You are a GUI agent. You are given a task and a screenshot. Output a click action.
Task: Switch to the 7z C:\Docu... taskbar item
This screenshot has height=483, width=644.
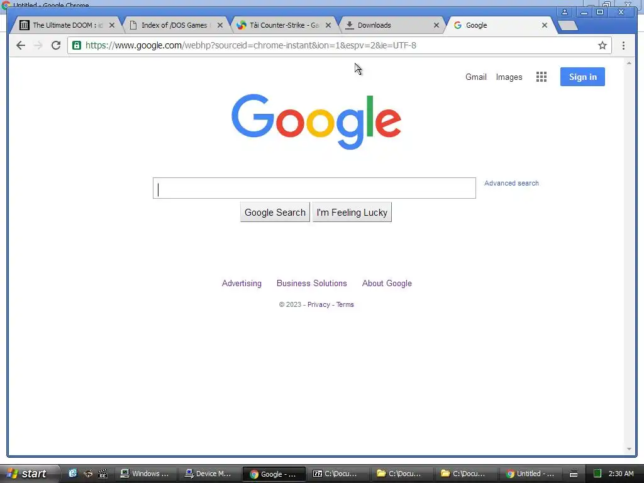[x=337, y=474]
